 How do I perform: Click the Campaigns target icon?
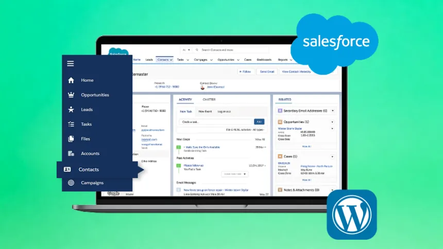71,183
